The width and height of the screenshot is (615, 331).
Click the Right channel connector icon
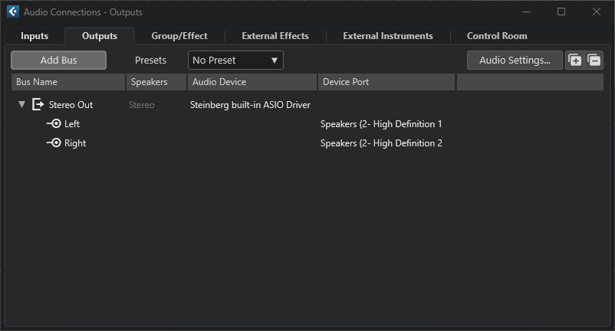[54, 143]
